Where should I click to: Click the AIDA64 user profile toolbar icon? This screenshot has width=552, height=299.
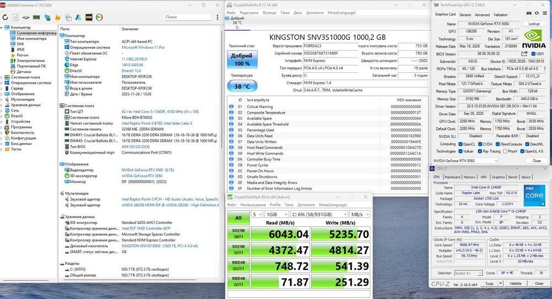(78, 17)
